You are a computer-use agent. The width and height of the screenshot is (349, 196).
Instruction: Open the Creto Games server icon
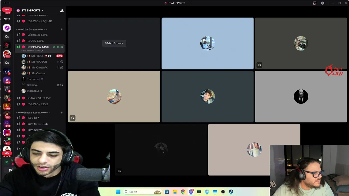pos(7,19)
